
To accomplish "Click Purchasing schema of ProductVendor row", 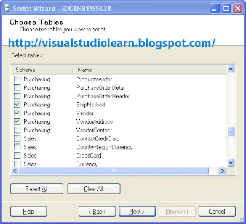I will 37,79.
